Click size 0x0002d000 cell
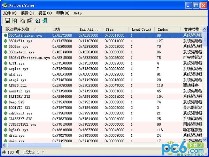This screenshot has height=157, width=209. click(114, 97)
